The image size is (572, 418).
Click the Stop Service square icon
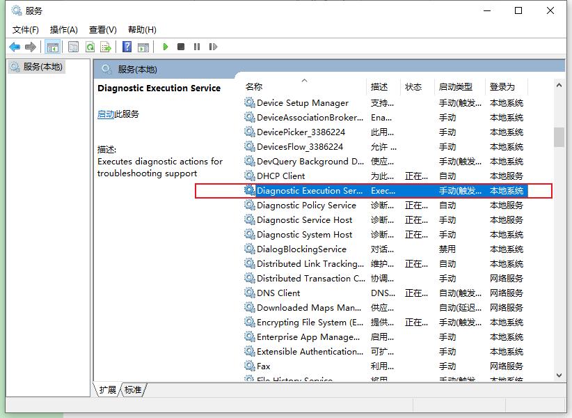pos(181,47)
